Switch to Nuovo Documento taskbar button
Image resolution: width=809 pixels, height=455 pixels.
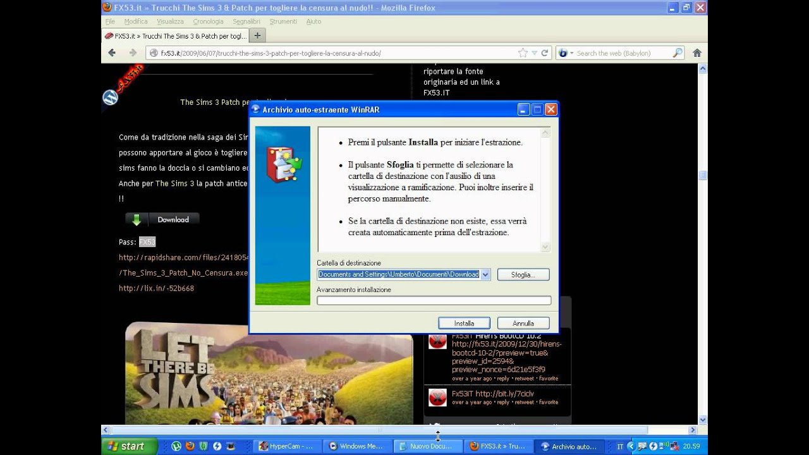tap(427, 446)
